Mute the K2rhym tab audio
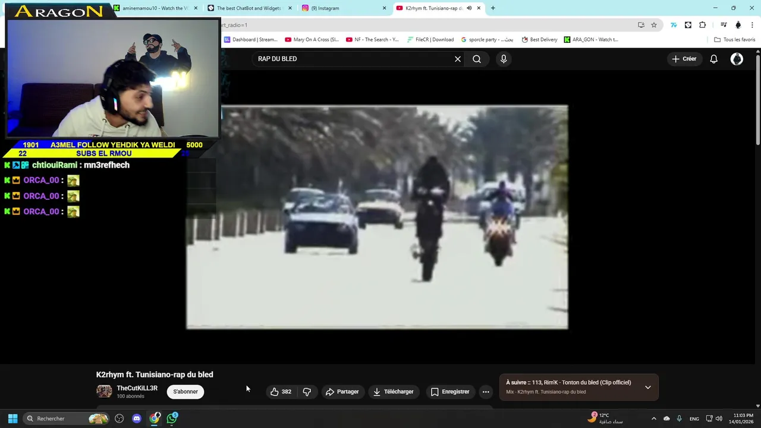 tap(469, 8)
